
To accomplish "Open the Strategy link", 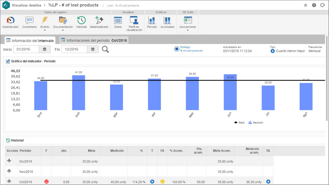I will pyautogui.click(x=185, y=47).
